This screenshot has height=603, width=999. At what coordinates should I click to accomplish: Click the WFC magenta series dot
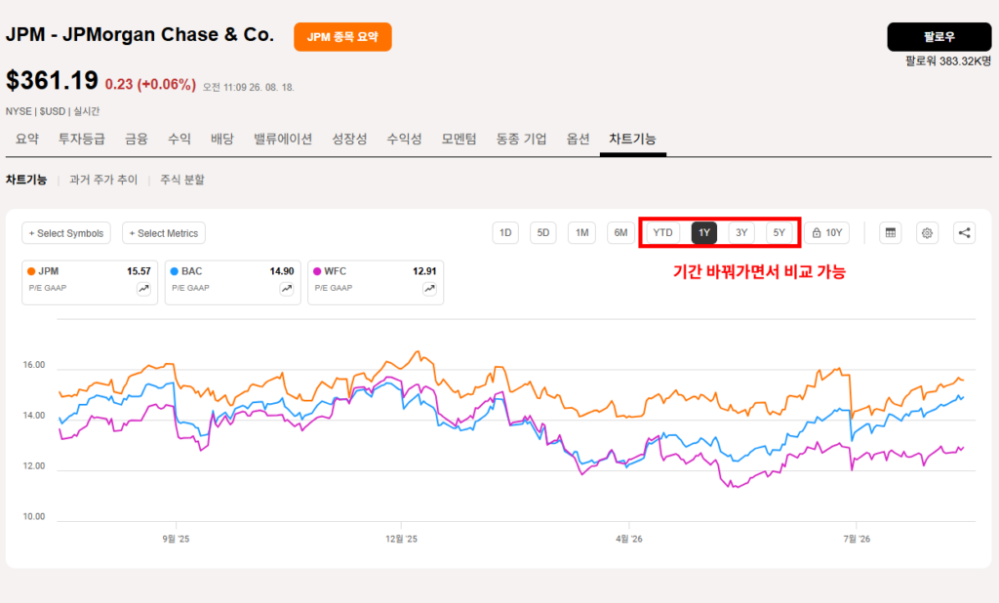pyautogui.click(x=317, y=271)
